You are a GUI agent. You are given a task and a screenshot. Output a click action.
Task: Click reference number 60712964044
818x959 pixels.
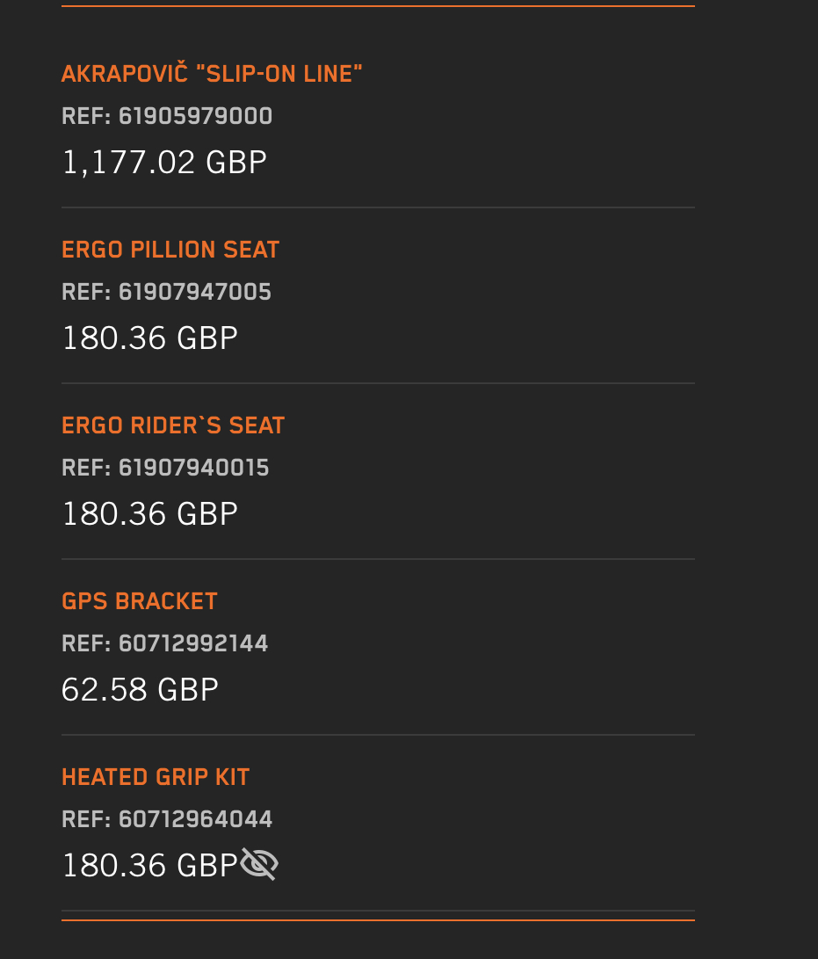click(x=167, y=819)
